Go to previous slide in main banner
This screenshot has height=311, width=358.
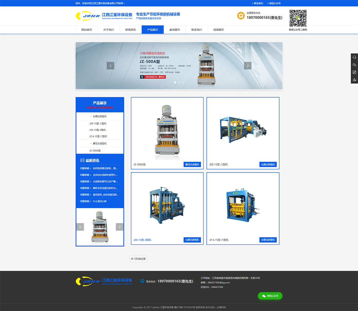tap(110, 66)
